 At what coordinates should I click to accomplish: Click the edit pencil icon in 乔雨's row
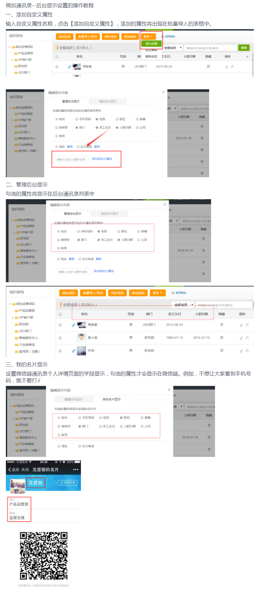point(241,351)
